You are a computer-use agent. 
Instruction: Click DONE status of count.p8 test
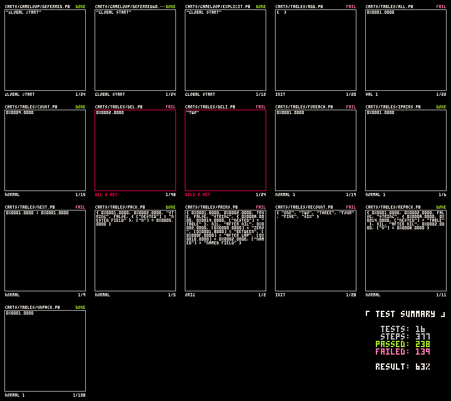81,107
